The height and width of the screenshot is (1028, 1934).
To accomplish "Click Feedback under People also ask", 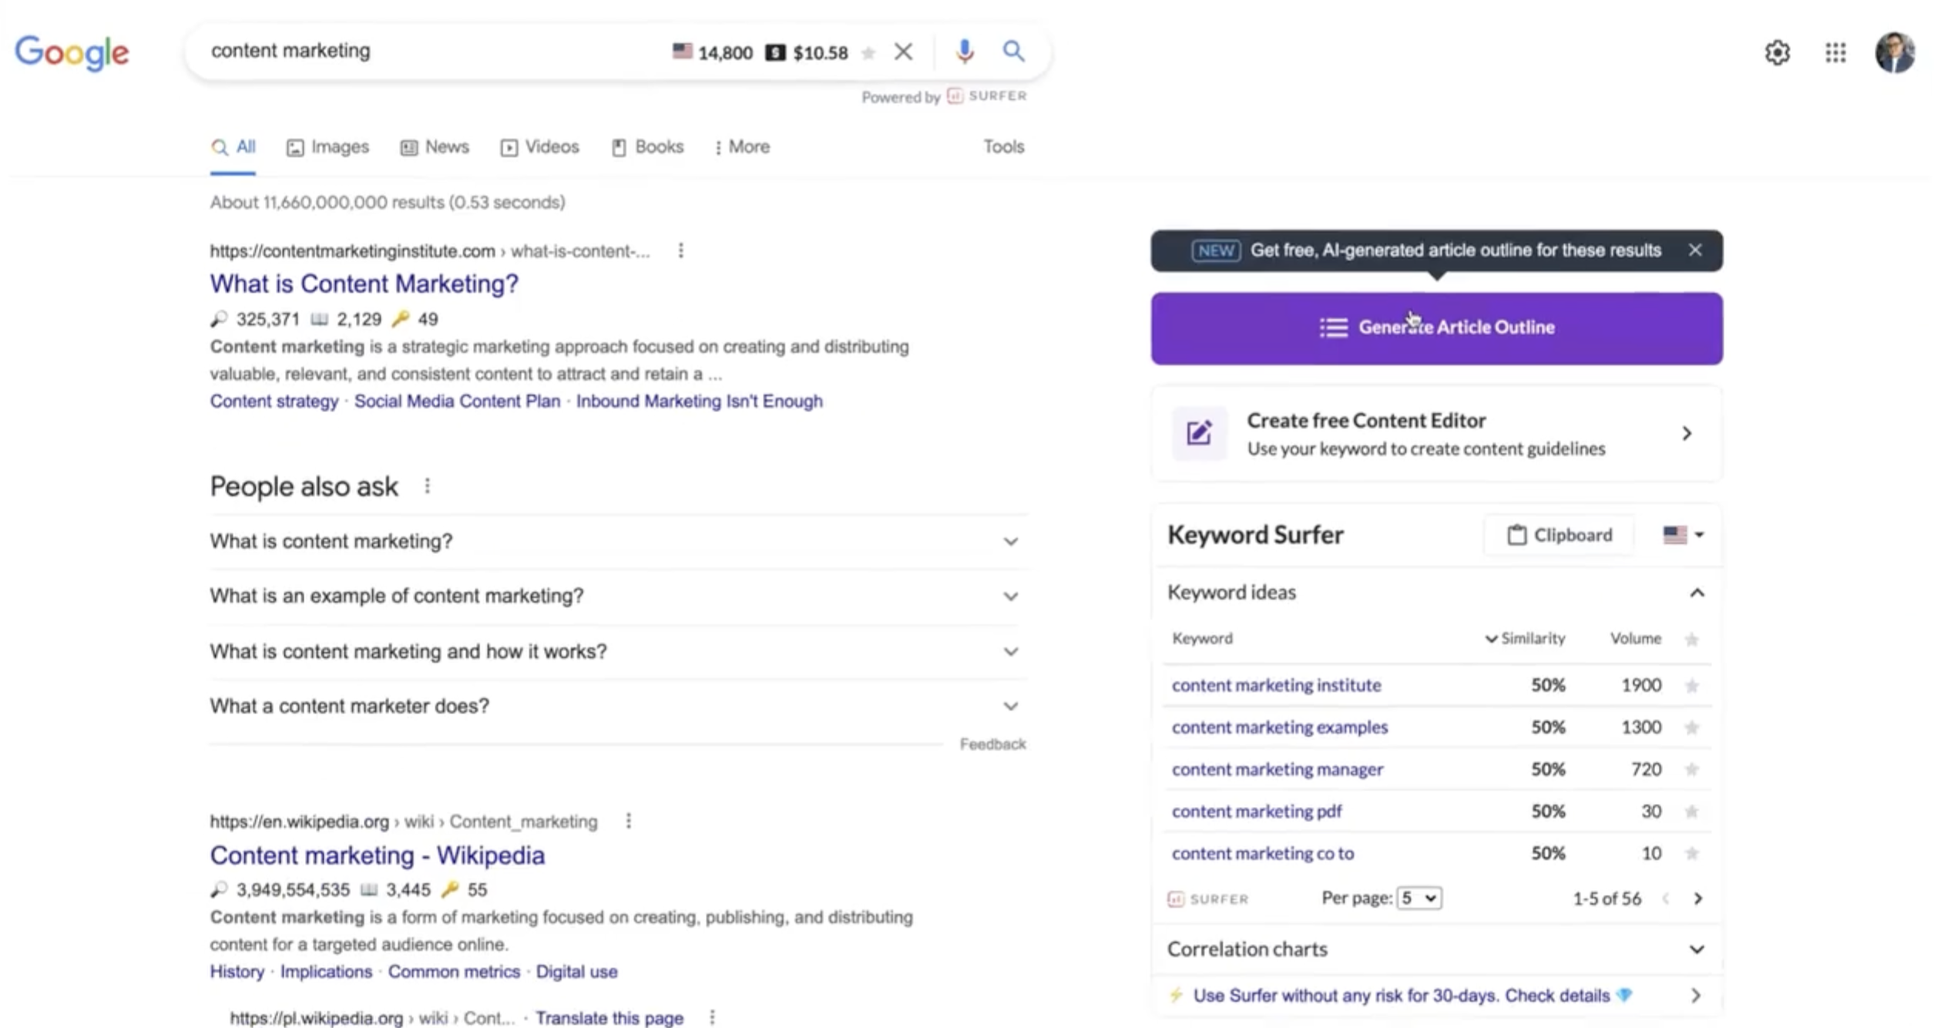I will pos(992,744).
